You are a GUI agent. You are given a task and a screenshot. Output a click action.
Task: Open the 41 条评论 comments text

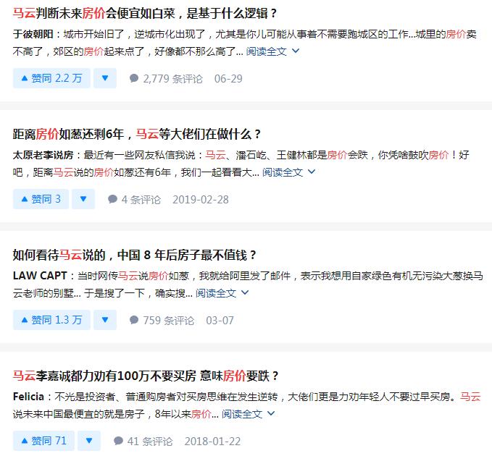click(x=150, y=442)
